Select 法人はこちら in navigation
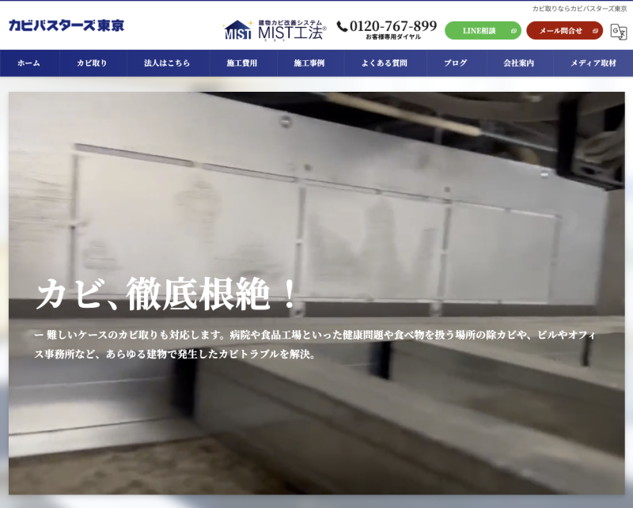The width and height of the screenshot is (633, 508). point(167,63)
